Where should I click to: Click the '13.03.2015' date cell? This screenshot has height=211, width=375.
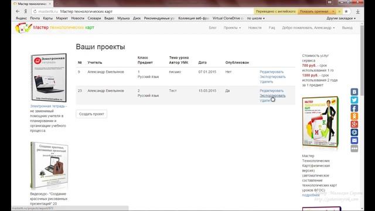pos(207,91)
